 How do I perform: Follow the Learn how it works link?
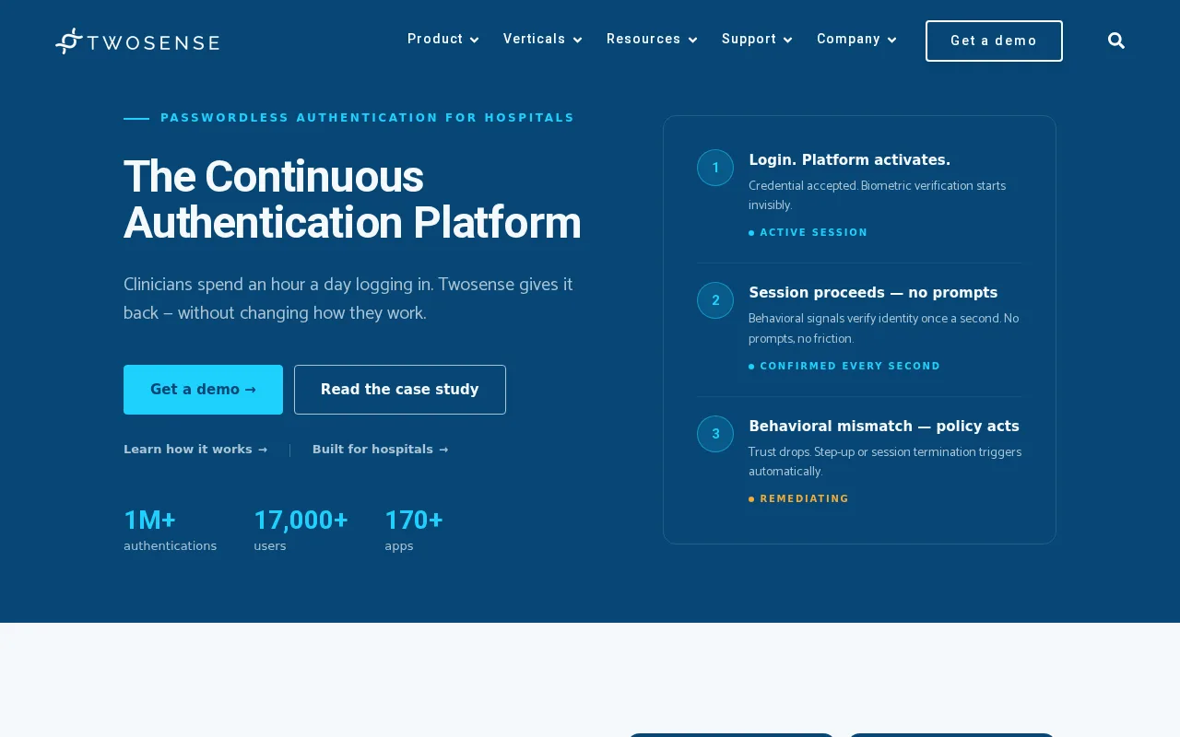(195, 450)
